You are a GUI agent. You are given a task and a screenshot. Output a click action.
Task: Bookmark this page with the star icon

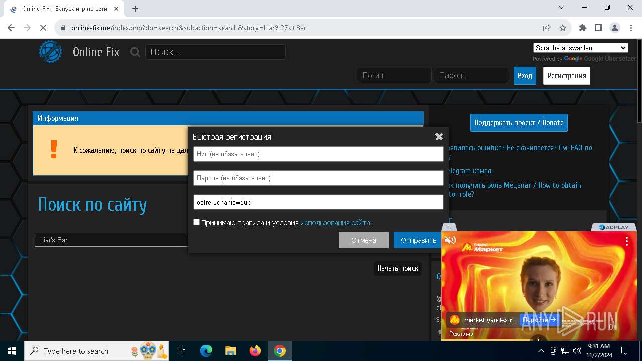(563, 28)
